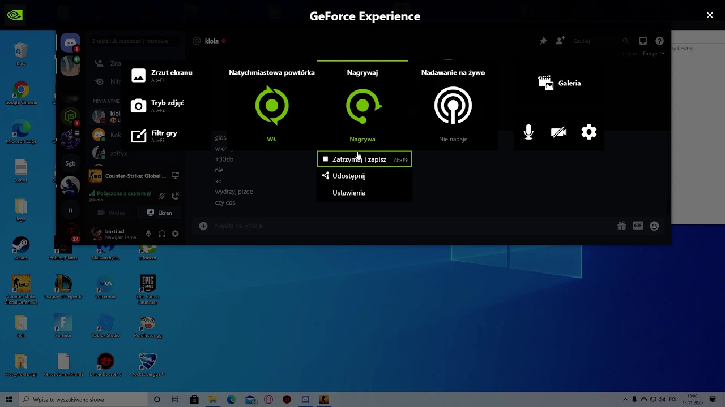The height and width of the screenshot is (407, 725).
Task: Click the NVIDIA logo icon
Action: click(x=15, y=15)
